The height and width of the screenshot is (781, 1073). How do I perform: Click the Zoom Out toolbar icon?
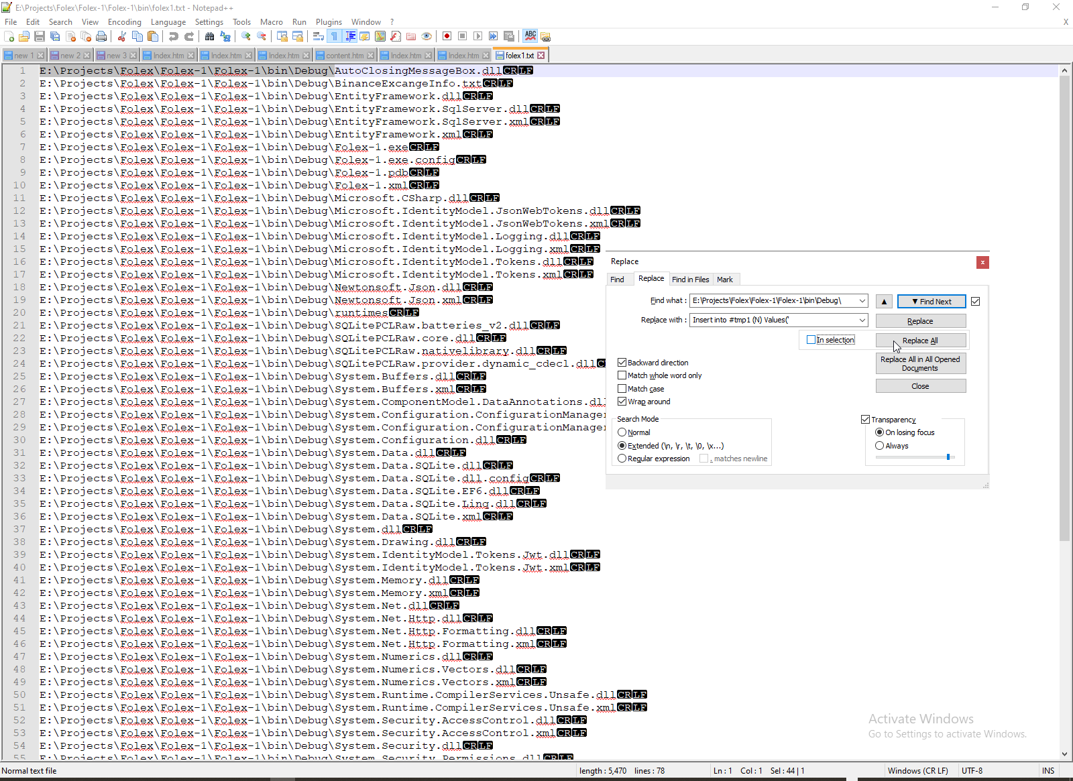(262, 36)
